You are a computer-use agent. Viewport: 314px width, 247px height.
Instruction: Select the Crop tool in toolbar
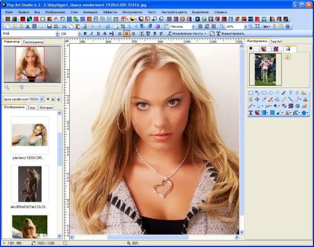[123, 26]
